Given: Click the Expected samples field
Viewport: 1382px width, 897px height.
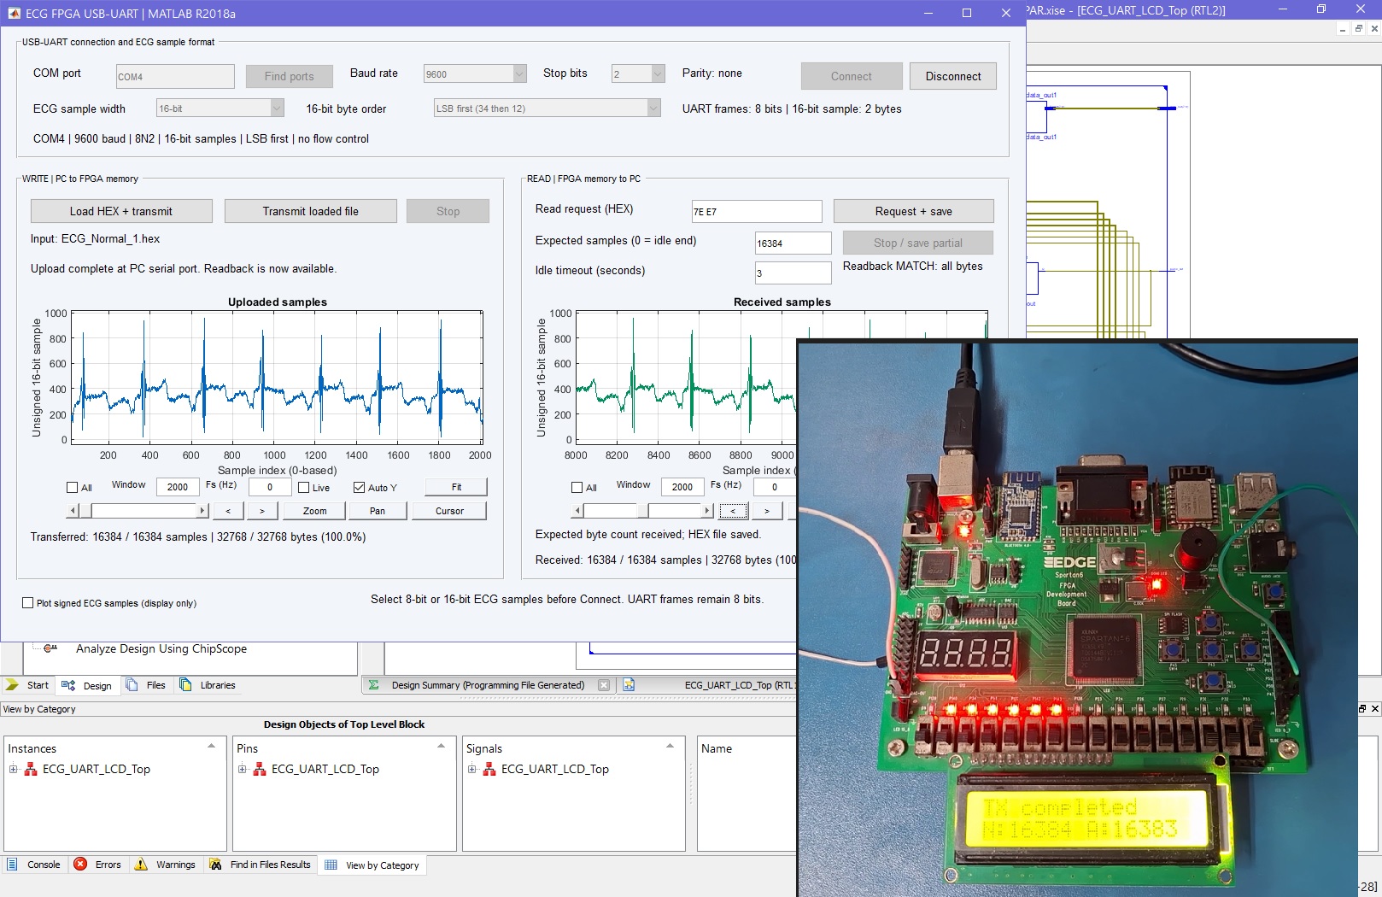Looking at the screenshot, I should coord(793,243).
